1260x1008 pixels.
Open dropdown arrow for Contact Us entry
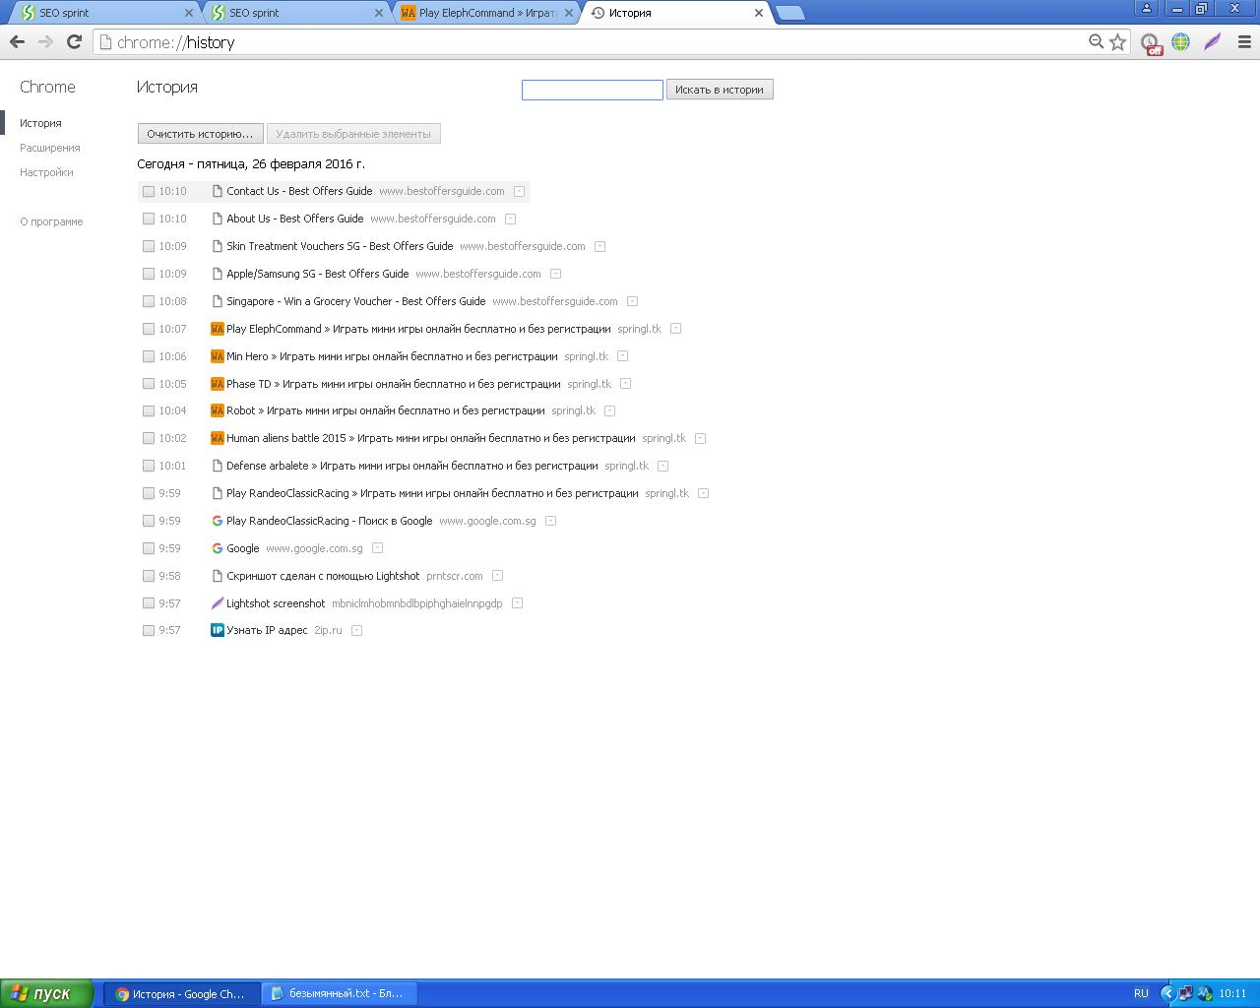click(519, 191)
